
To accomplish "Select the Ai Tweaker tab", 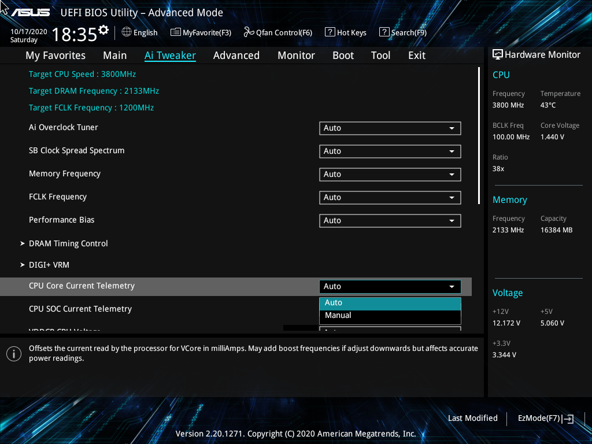I will click(x=170, y=55).
